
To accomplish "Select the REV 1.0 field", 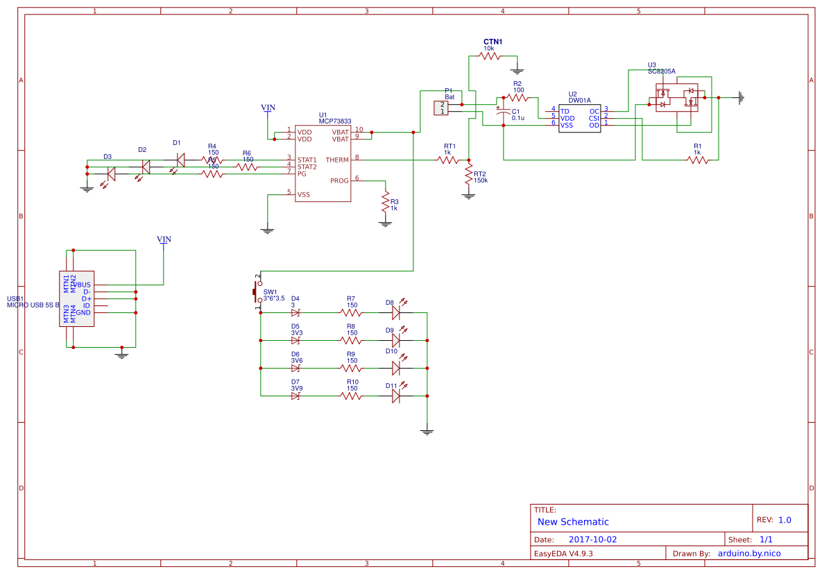I will 784,520.
